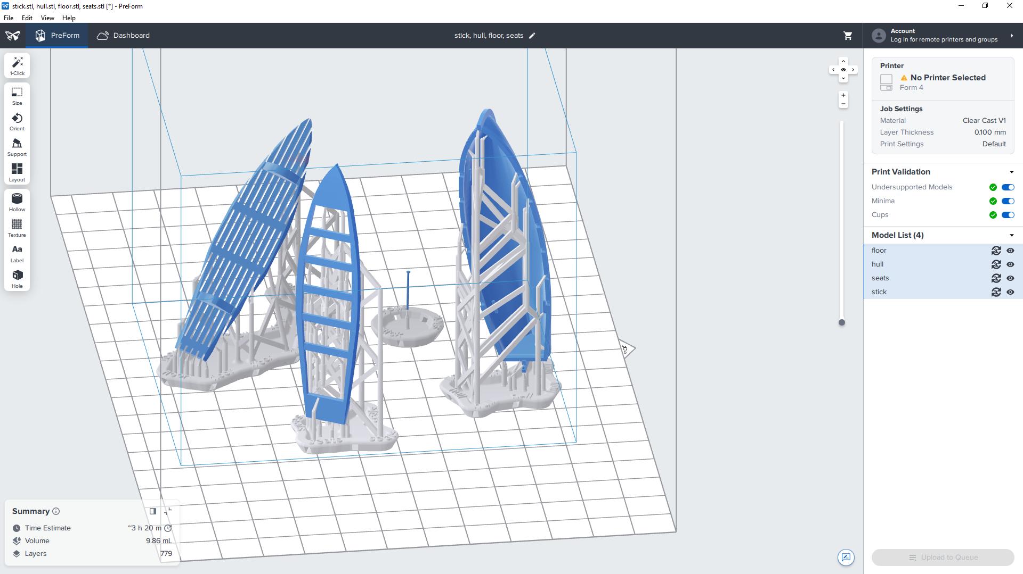Collapse the Summary panel

click(168, 511)
